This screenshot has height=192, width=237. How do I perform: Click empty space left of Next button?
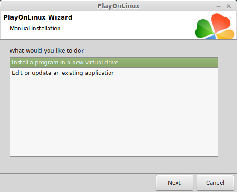[78, 182]
